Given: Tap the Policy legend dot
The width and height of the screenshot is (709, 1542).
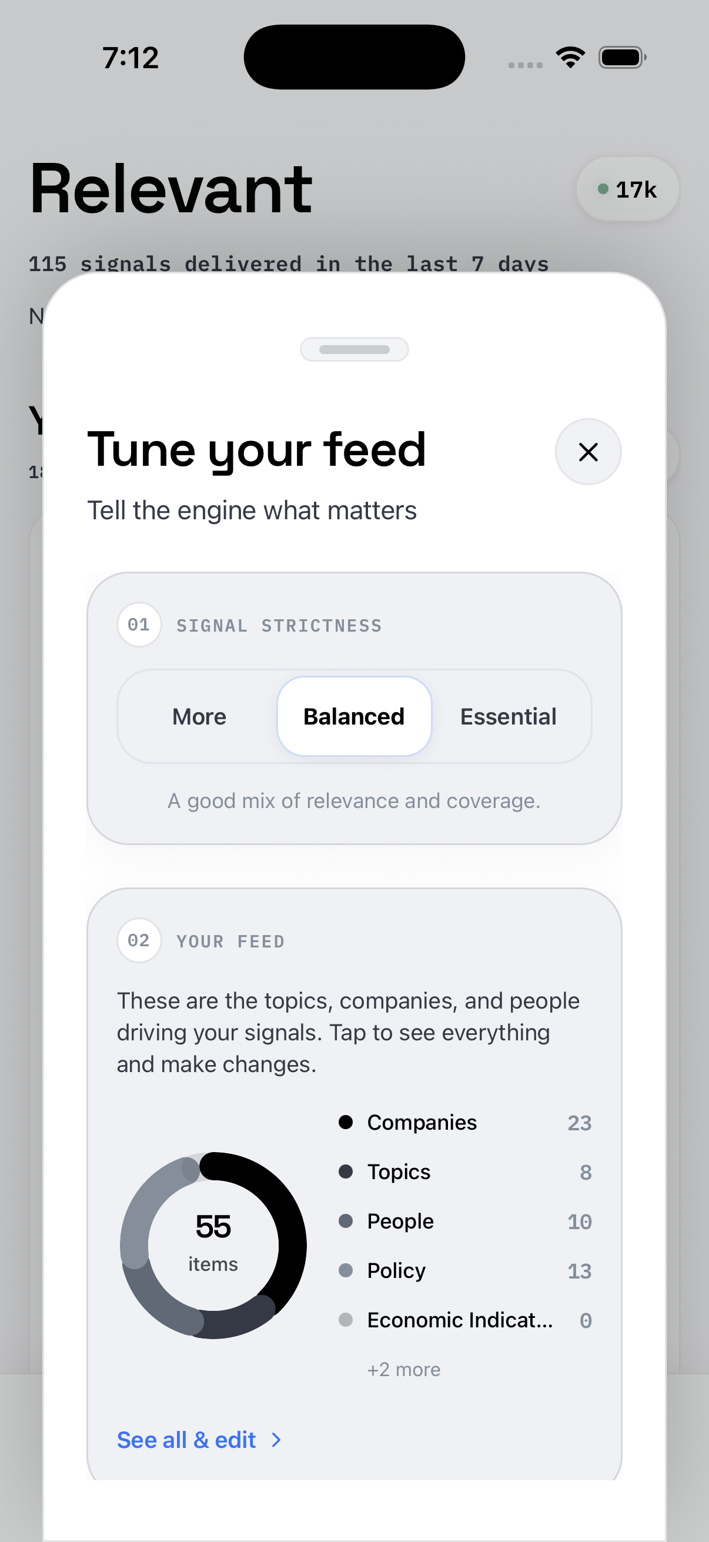Looking at the screenshot, I should [346, 1270].
